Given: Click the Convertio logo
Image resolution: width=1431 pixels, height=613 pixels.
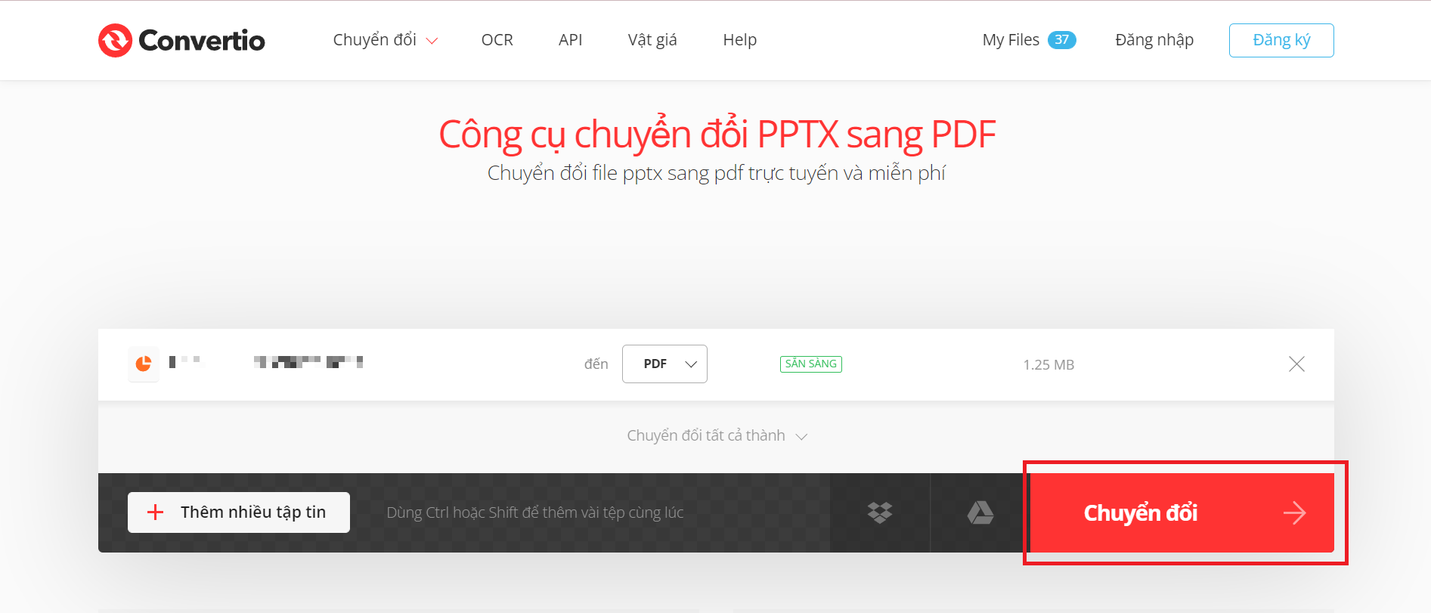Looking at the screenshot, I should coord(181,40).
